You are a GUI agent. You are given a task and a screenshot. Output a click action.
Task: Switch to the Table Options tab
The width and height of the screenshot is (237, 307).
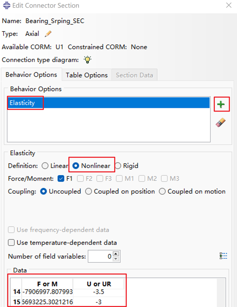point(87,75)
